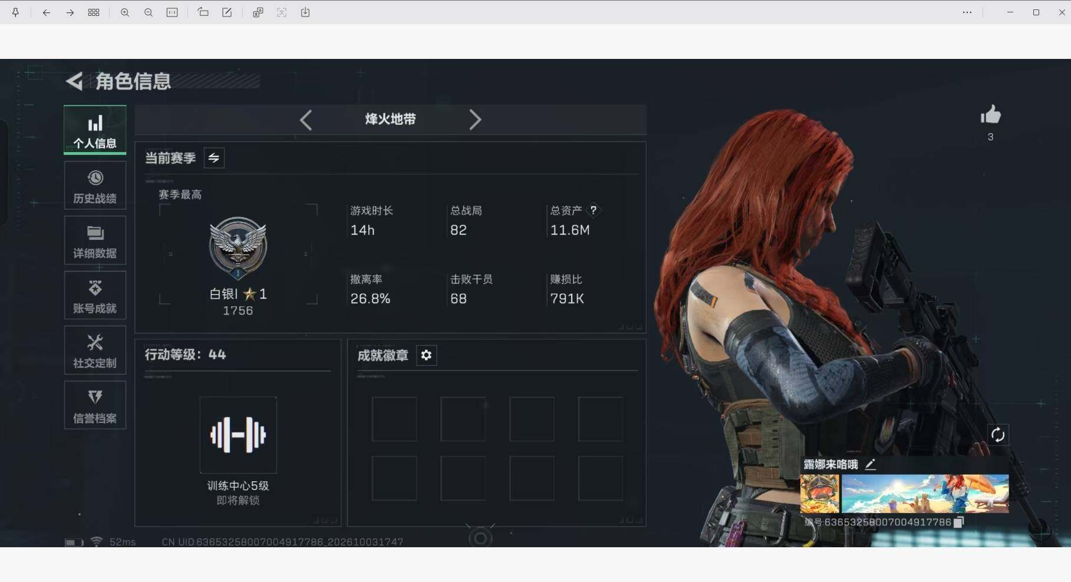Screen dimensions: 1071x582
Task: Click the 行动等级: 44 label
Action: (186, 355)
